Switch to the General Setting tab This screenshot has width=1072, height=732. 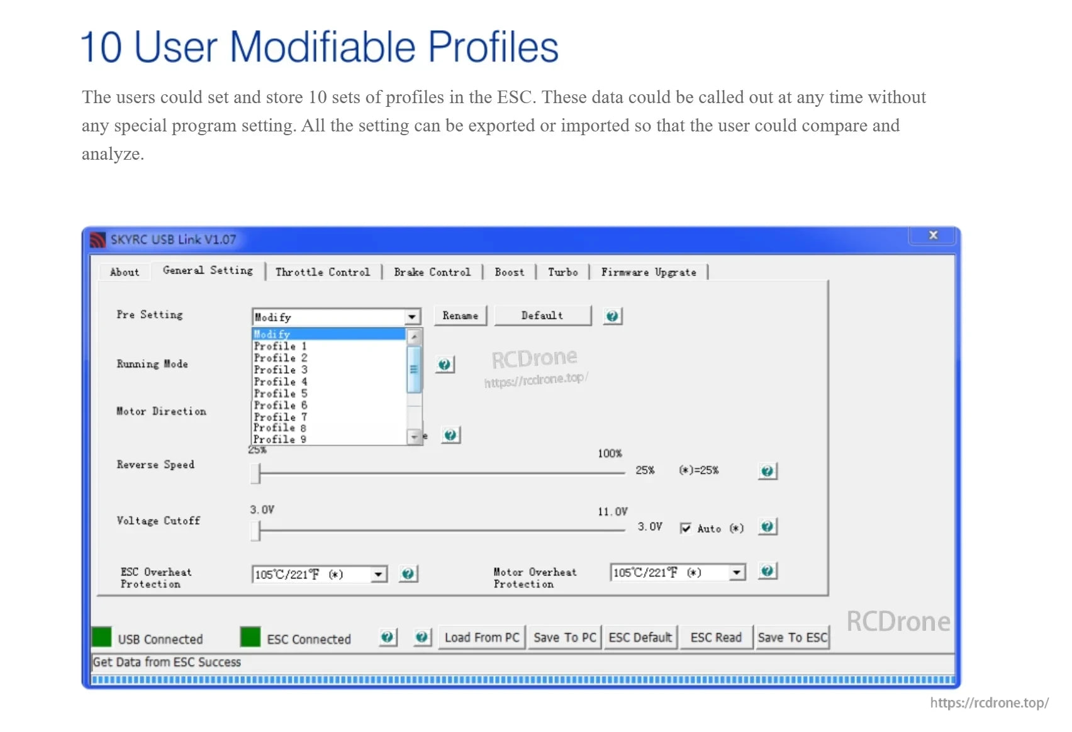click(x=208, y=270)
